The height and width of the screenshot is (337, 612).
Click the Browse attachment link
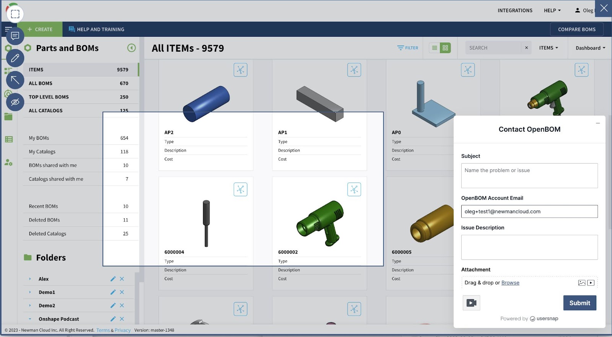(x=510, y=283)
